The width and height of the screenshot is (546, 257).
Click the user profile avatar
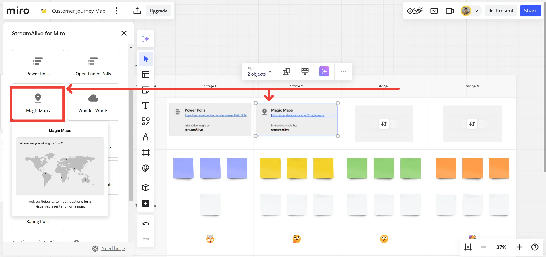coord(466,11)
